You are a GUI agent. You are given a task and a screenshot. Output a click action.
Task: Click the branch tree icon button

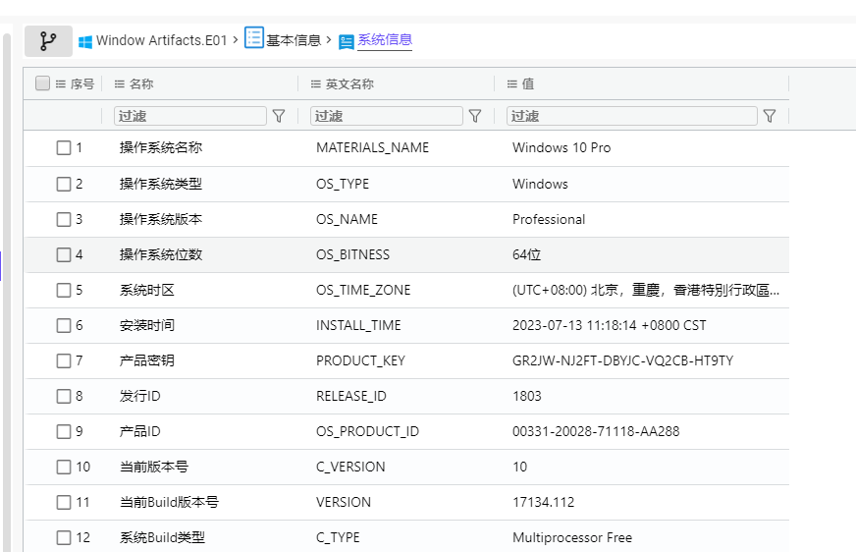tap(48, 41)
